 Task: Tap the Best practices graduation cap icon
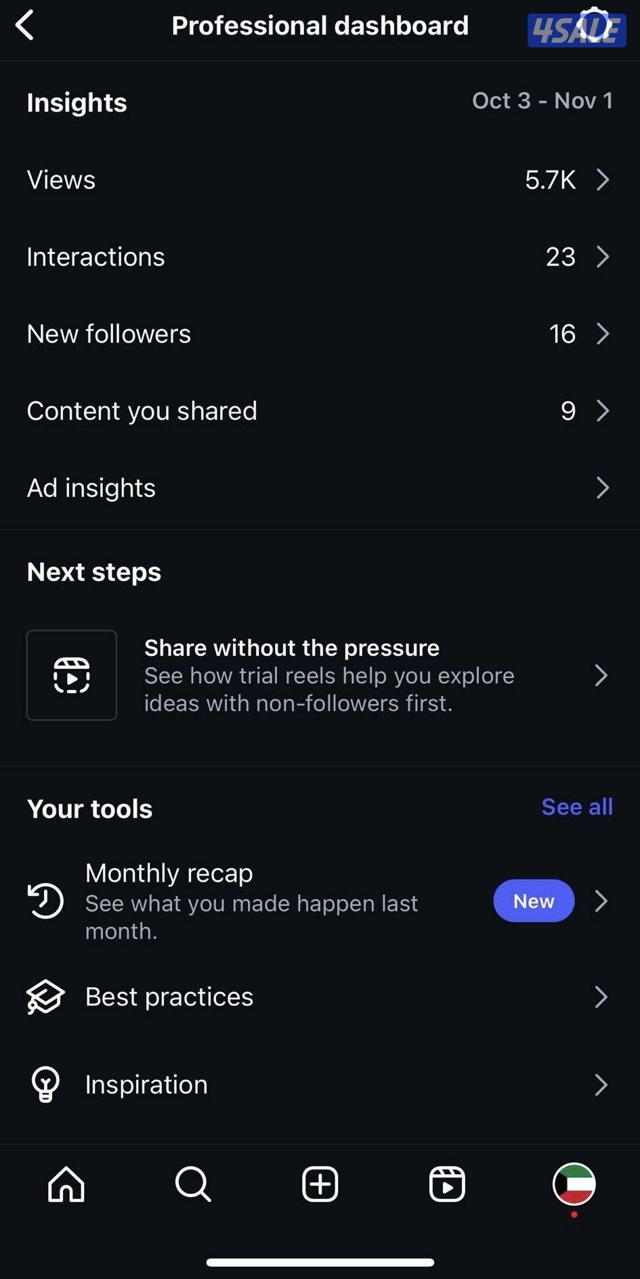coord(45,997)
